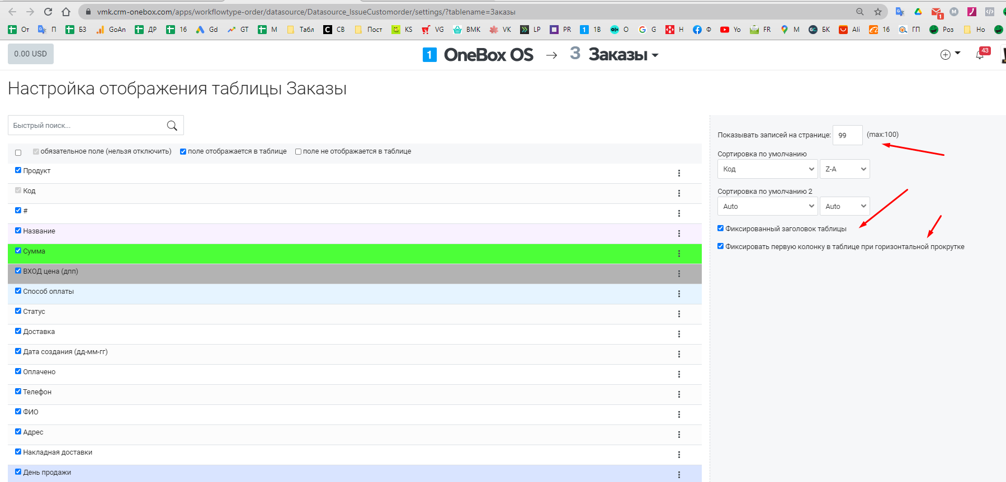Click the OneBox OS title link
Viewport: 1006px width, 482px height.
click(x=489, y=55)
